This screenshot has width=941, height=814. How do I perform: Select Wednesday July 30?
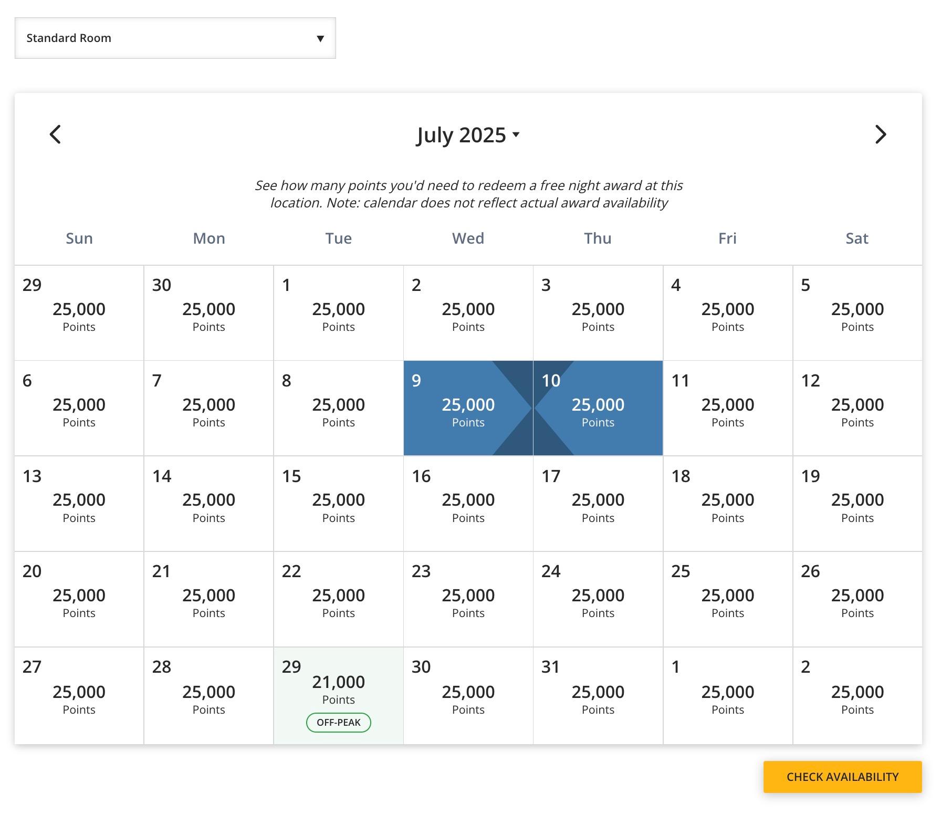tap(468, 696)
